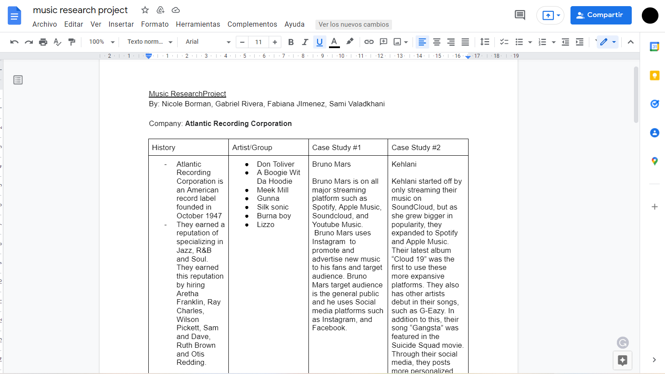Click the Insert image icon
The width and height of the screenshot is (665, 374).
(397, 42)
